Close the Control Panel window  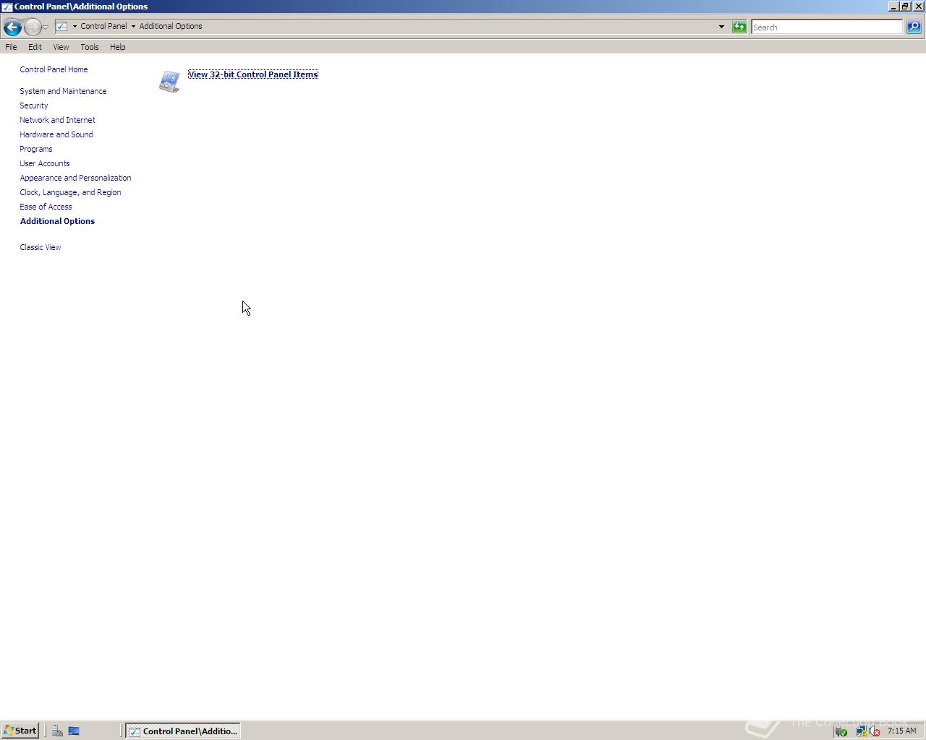(x=919, y=7)
